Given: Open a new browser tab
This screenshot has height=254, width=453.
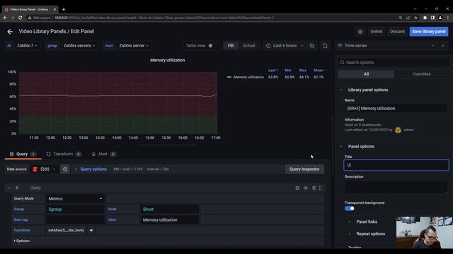Looking at the screenshot, I should (64, 9).
